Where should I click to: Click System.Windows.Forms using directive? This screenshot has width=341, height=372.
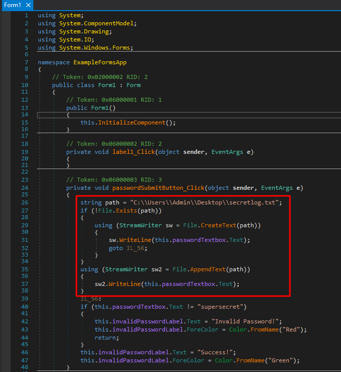96,48
